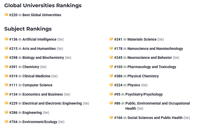Select the Chemistry subject ranking

tap(31, 67)
